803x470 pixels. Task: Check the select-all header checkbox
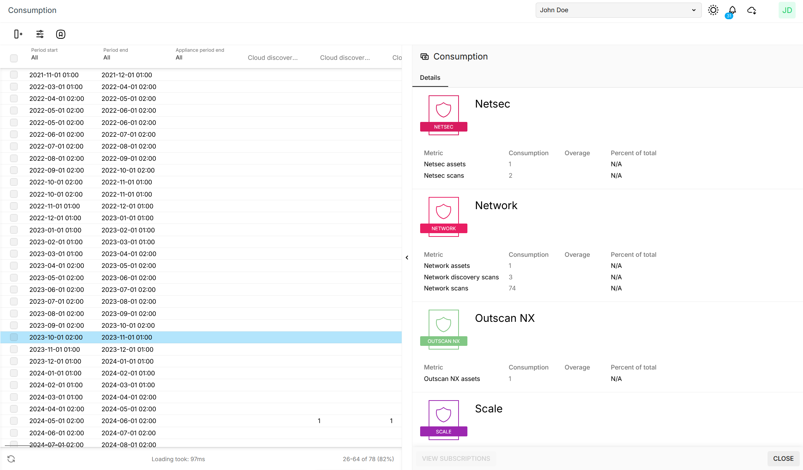14,58
